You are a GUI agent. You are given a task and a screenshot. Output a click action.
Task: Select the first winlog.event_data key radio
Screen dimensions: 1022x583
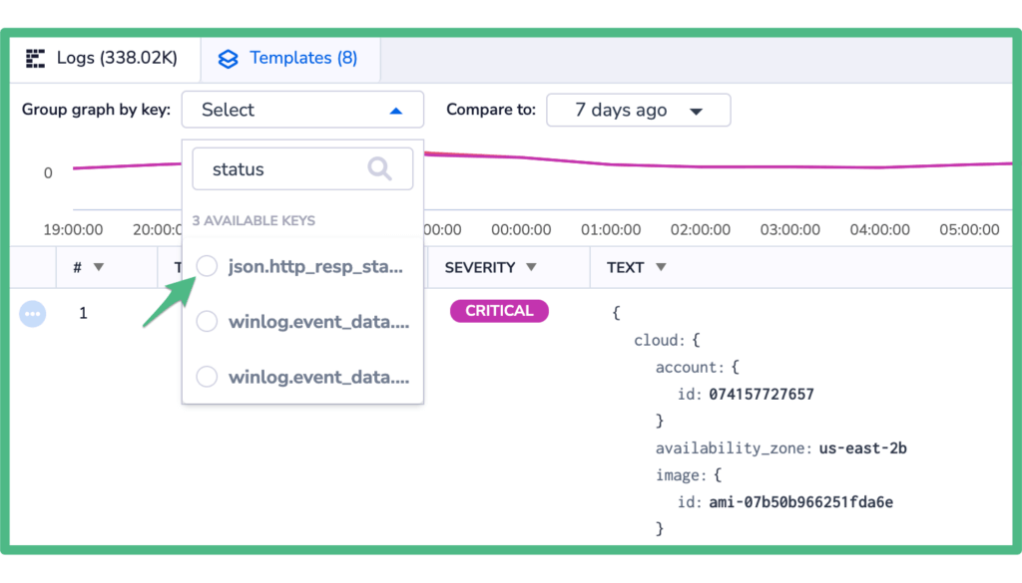[207, 322]
